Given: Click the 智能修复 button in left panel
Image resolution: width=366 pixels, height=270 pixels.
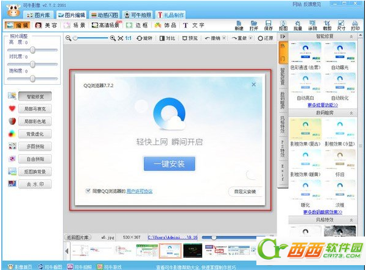Looking at the screenshot, I should [x=35, y=96].
